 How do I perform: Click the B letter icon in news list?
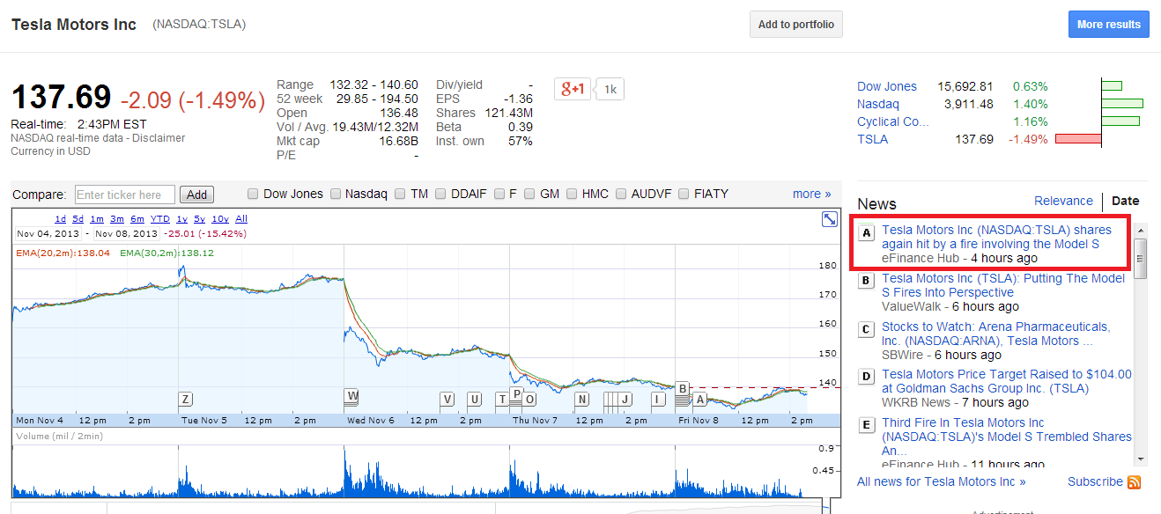tap(867, 281)
